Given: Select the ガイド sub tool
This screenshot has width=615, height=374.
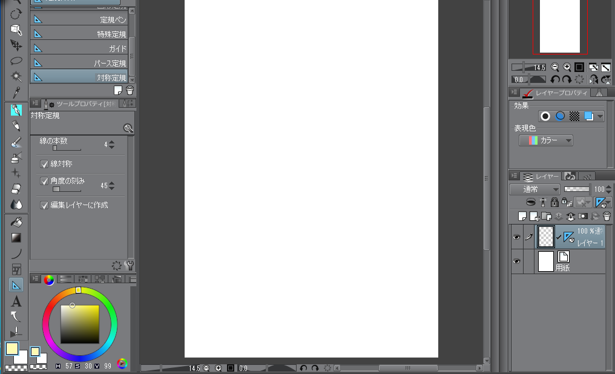Looking at the screenshot, I should (79, 48).
